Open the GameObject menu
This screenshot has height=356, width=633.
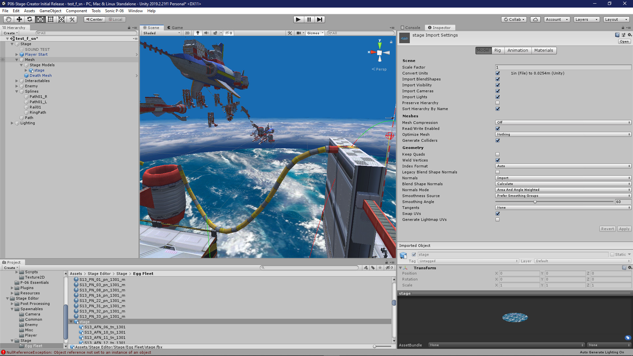pyautogui.click(x=50, y=11)
